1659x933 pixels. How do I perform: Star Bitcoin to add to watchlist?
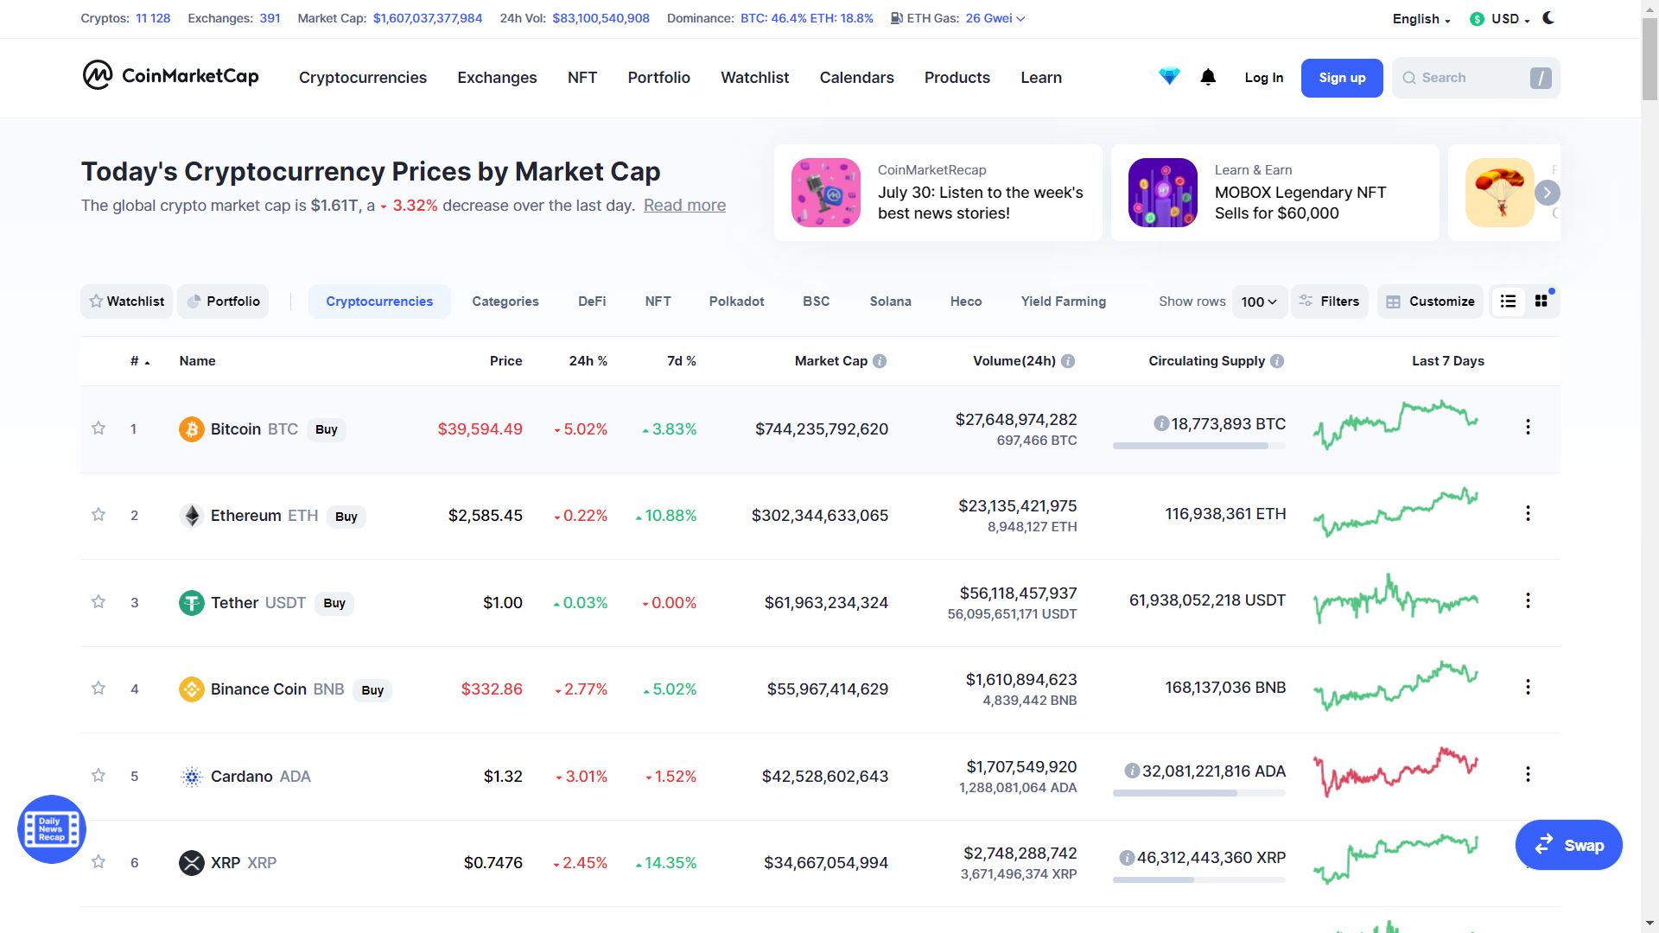99,428
